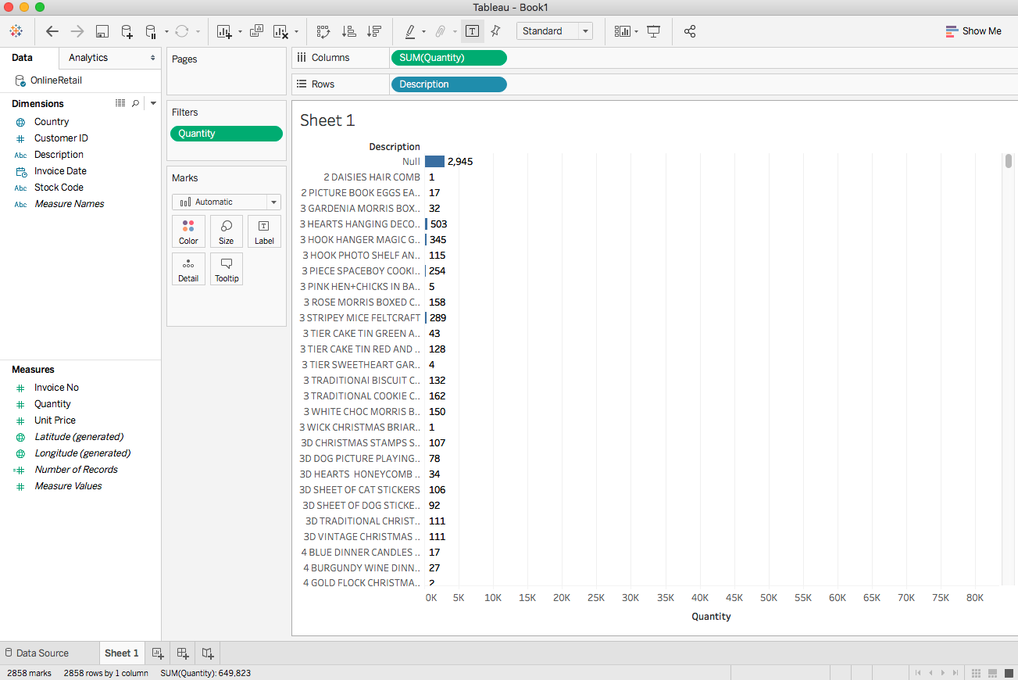Toggle mark labels on the toolbar

point(472,30)
